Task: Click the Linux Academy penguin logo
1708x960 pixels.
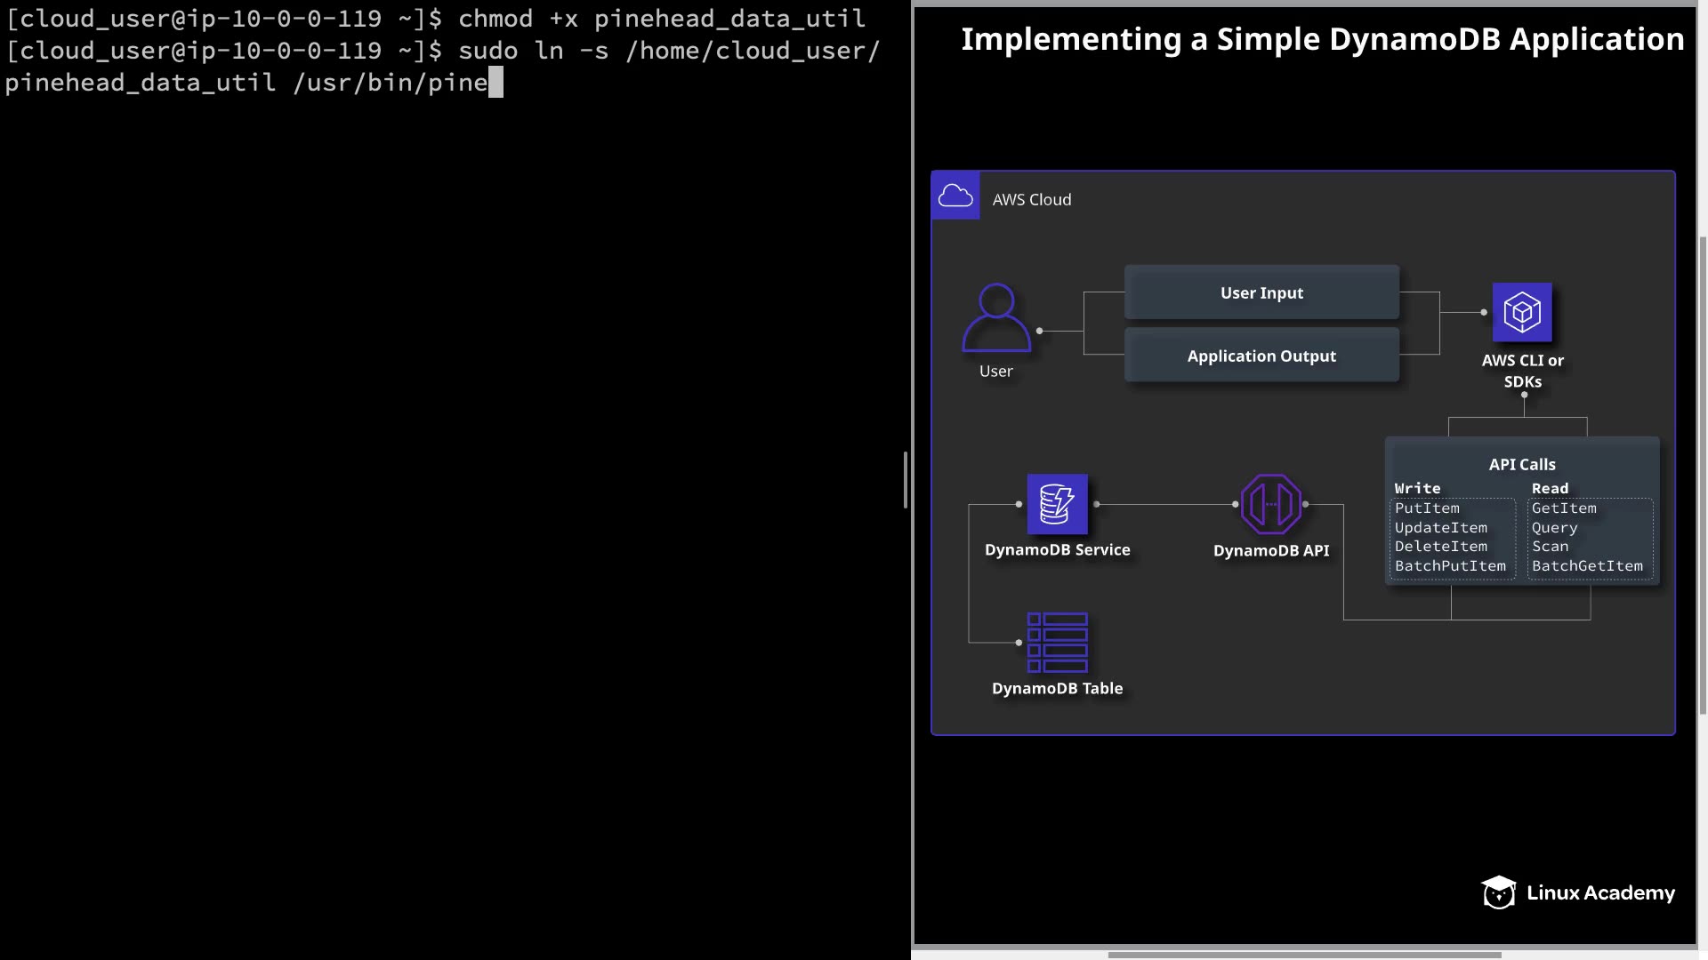Action: click(x=1499, y=892)
